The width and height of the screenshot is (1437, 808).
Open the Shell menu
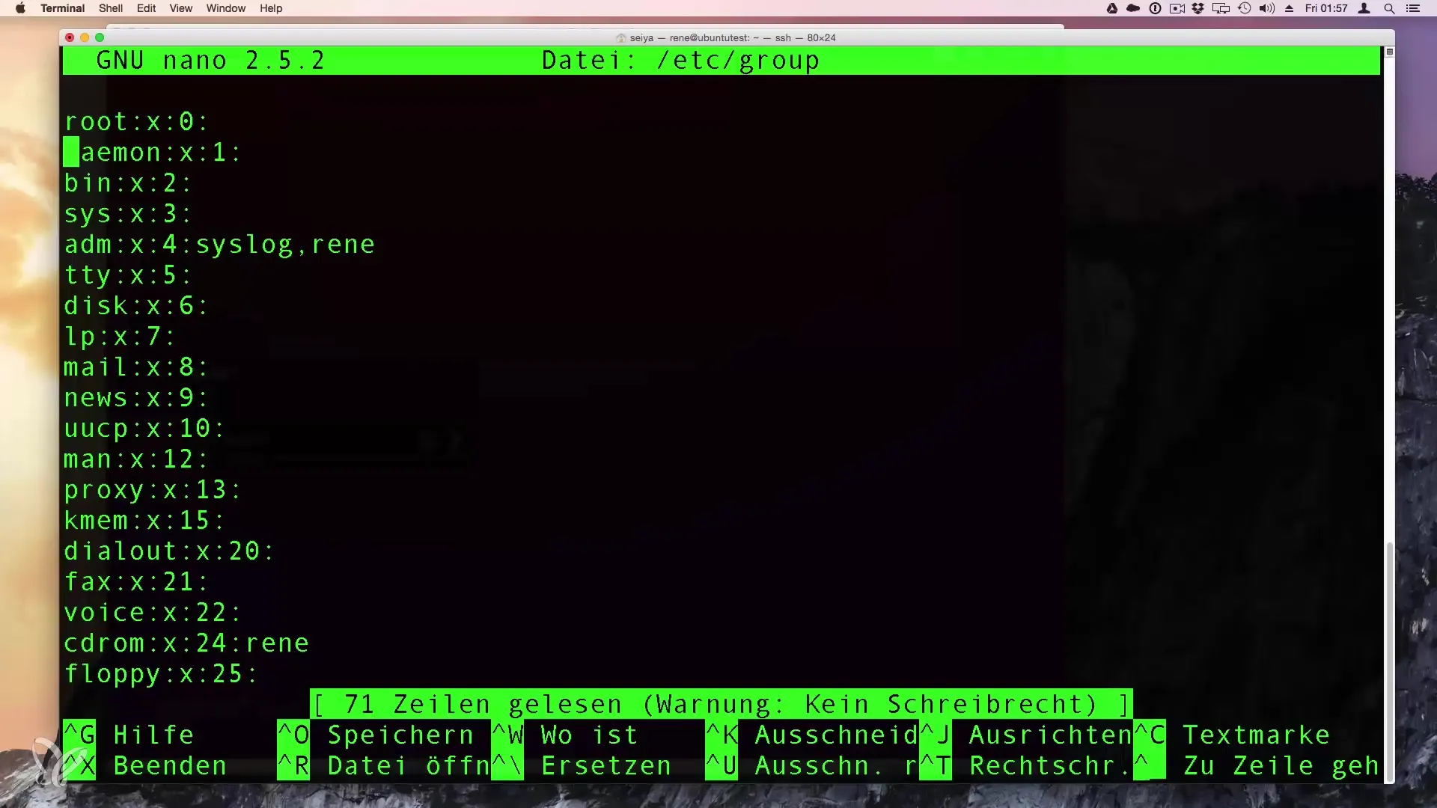(111, 8)
